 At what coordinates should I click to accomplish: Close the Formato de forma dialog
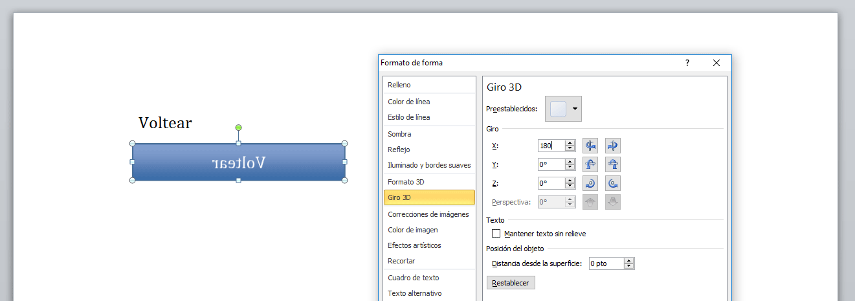pyautogui.click(x=716, y=63)
